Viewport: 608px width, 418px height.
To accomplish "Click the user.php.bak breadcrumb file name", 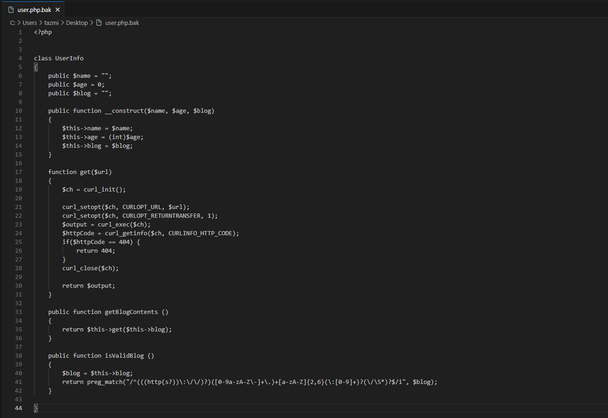I will [x=122, y=23].
